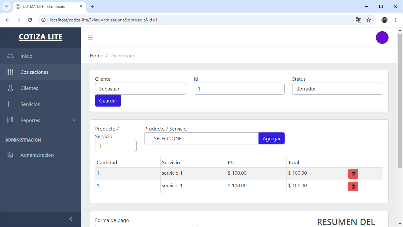Open Reportes in sidebar
The width and height of the screenshot is (403, 227).
click(40, 120)
